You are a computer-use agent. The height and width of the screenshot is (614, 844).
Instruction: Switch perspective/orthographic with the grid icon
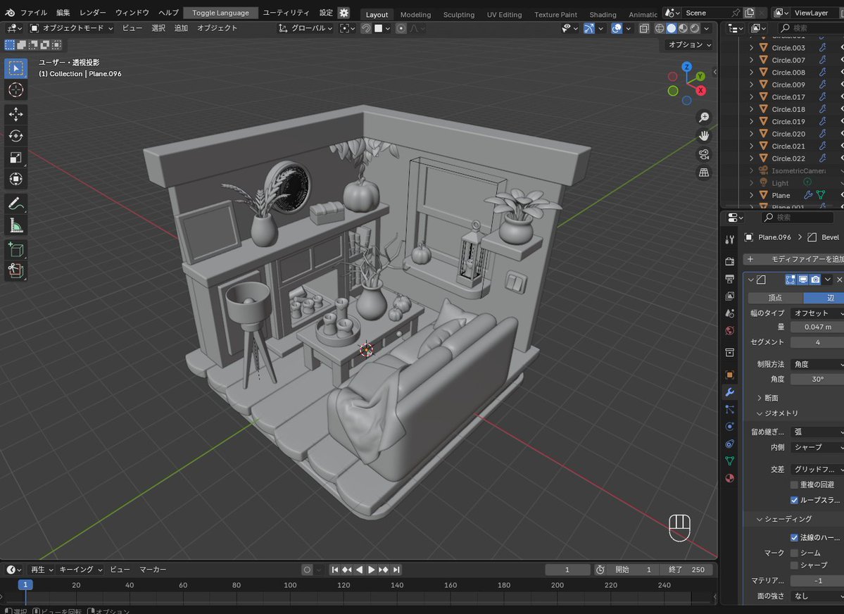click(703, 173)
